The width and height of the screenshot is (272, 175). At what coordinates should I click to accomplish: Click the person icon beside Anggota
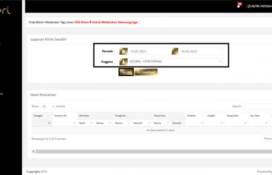123,62
